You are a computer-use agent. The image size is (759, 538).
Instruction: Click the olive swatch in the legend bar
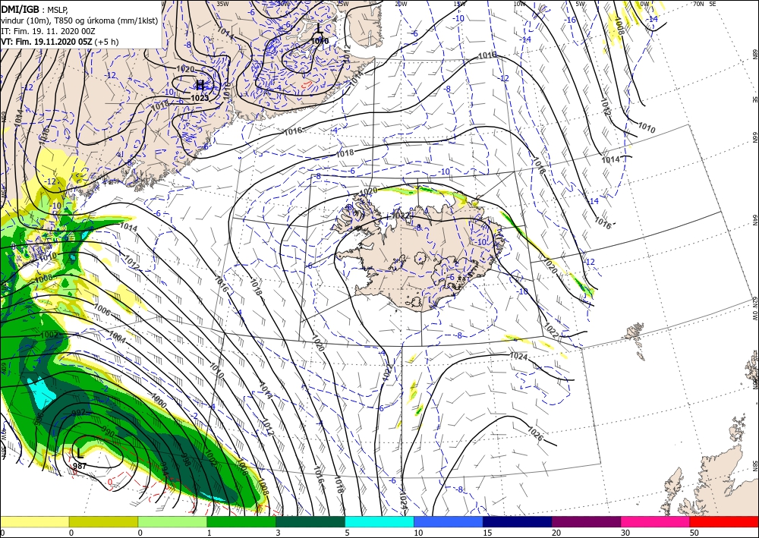[x=103, y=521]
